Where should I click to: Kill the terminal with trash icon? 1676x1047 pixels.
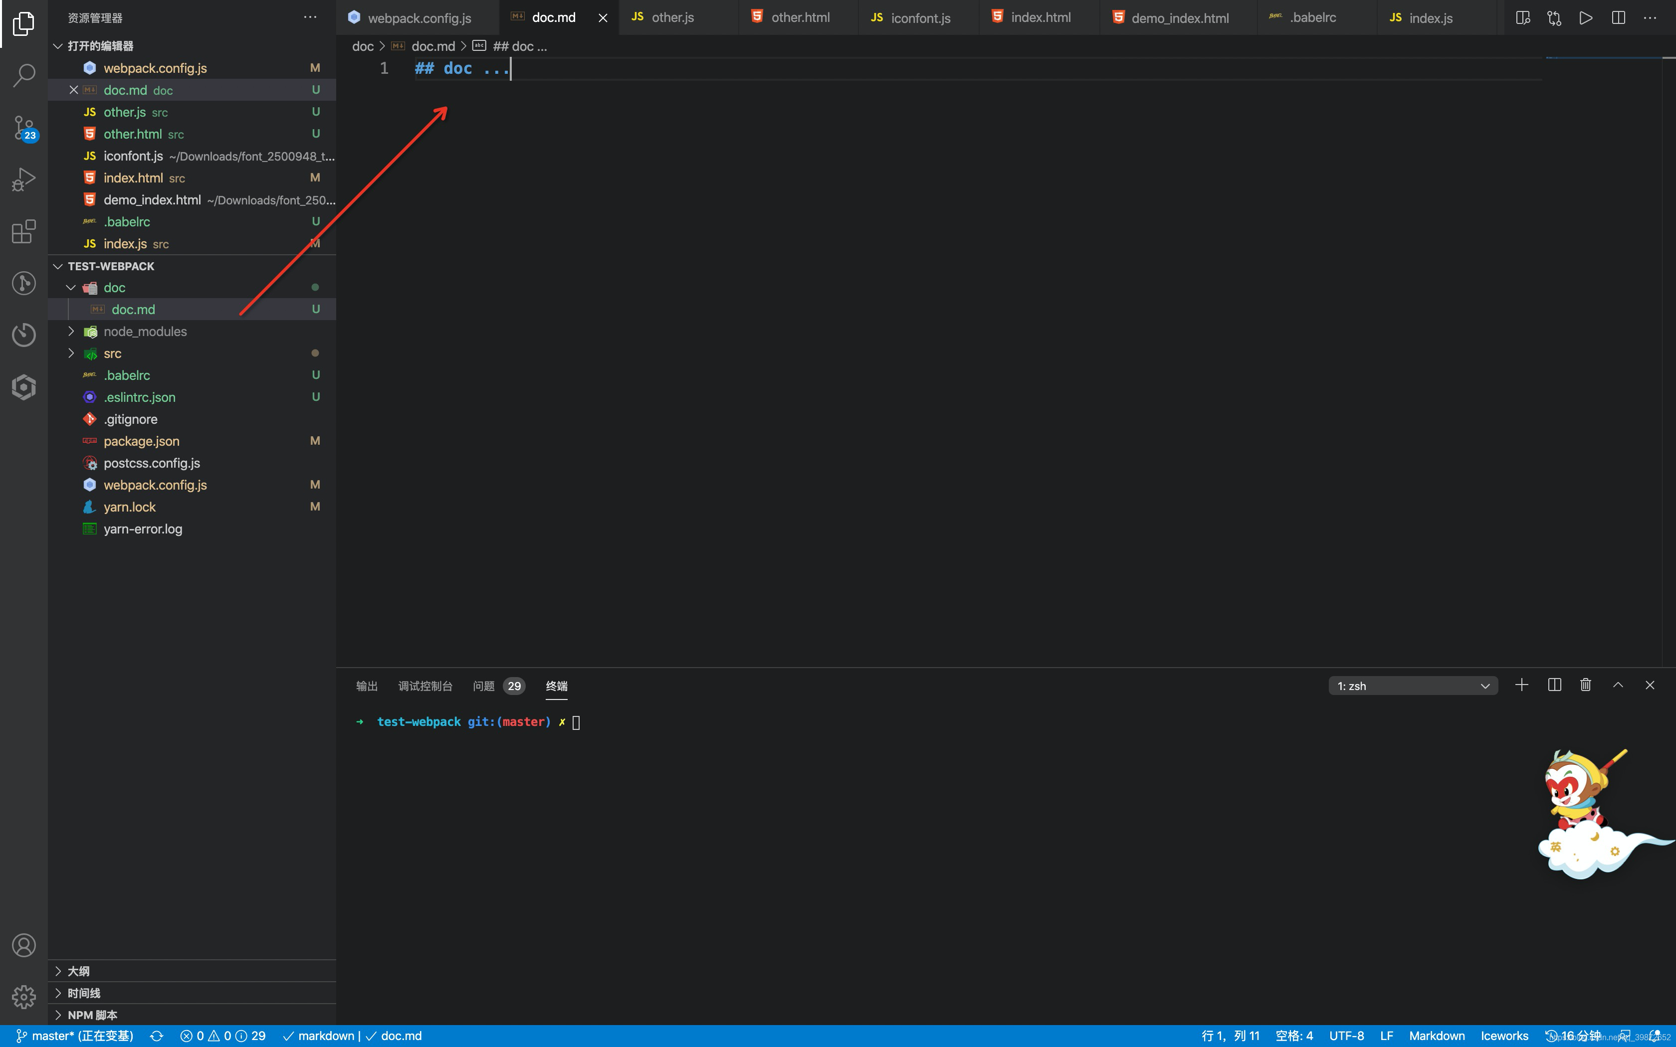(1586, 685)
